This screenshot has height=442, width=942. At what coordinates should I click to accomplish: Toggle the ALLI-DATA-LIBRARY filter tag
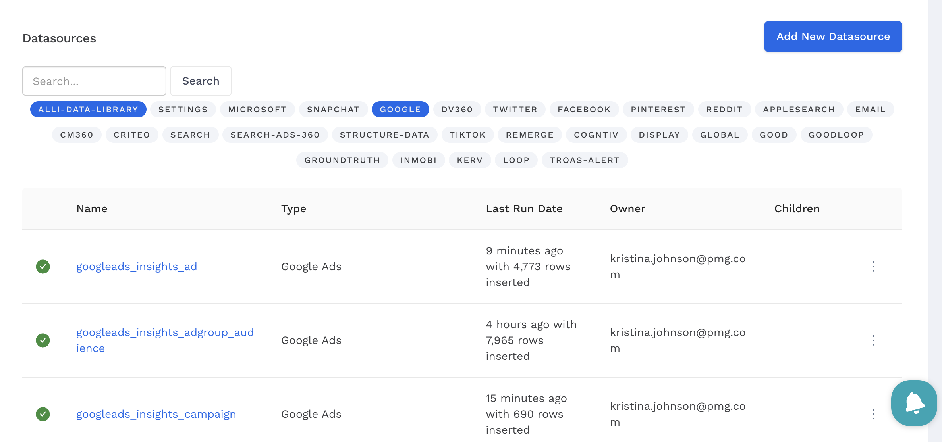[x=88, y=110]
